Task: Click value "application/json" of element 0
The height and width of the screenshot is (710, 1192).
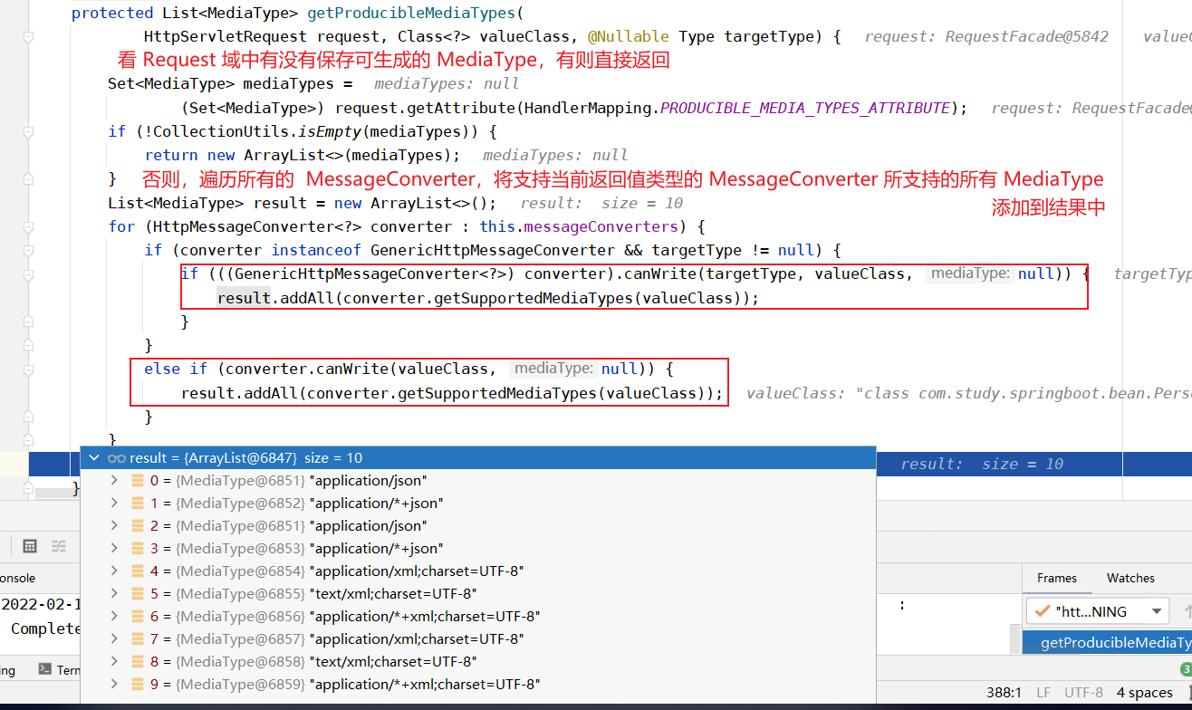Action: tap(368, 481)
